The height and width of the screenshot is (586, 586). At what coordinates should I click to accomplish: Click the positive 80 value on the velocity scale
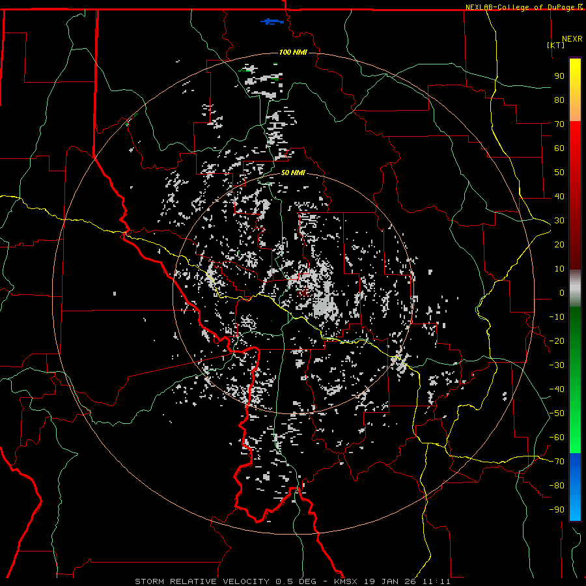click(x=559, y=100)
